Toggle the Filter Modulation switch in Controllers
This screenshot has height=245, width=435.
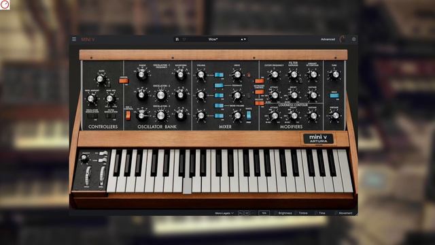pyautogui.click(x=111, y=116)
